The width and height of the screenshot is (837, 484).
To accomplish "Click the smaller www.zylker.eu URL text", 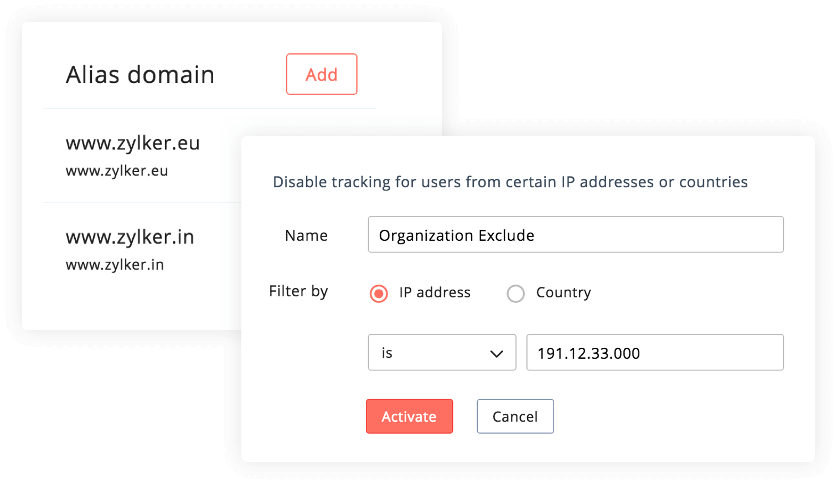I will coord(117,171).
